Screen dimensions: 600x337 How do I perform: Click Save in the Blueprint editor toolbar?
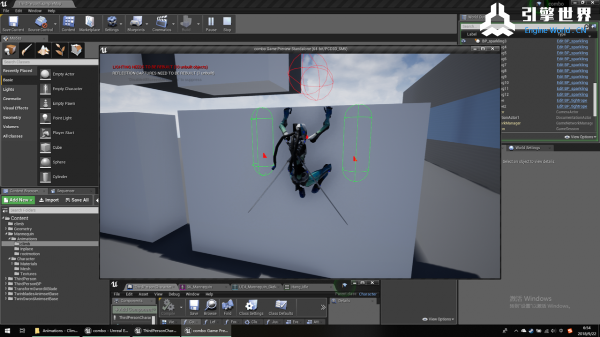click(194, 307)
